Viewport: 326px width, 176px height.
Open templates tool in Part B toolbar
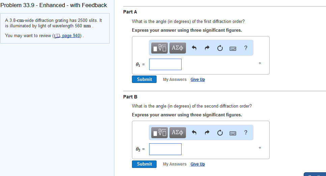[x=159, y=133]
